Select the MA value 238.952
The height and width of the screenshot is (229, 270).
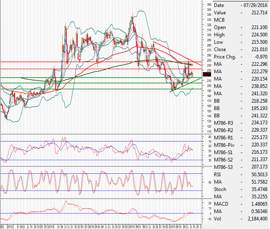pyautogui.click(x=259, y=86)
